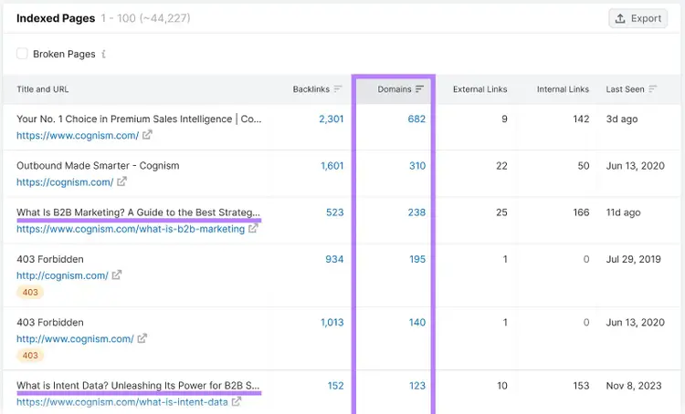The height and width of the screenshot is (414, 685).
Task: Click internal links value 153
Action: click(581, 386)
